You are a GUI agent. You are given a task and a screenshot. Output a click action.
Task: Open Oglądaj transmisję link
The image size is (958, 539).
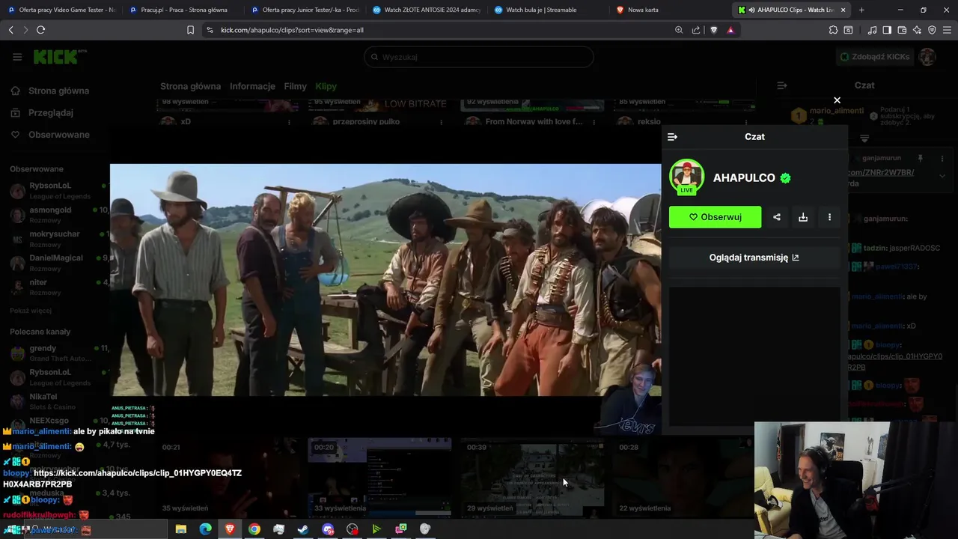pos(754,258)
